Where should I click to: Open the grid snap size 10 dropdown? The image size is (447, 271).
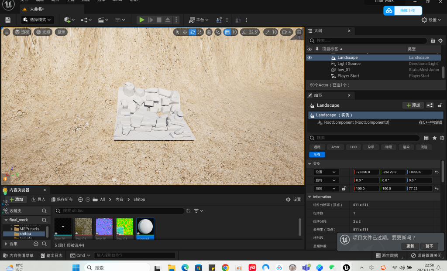tap(234, 32)
